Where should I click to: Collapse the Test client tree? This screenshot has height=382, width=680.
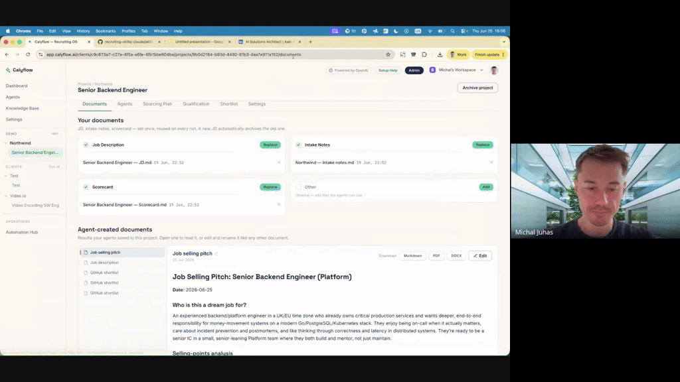pos(6,176)
